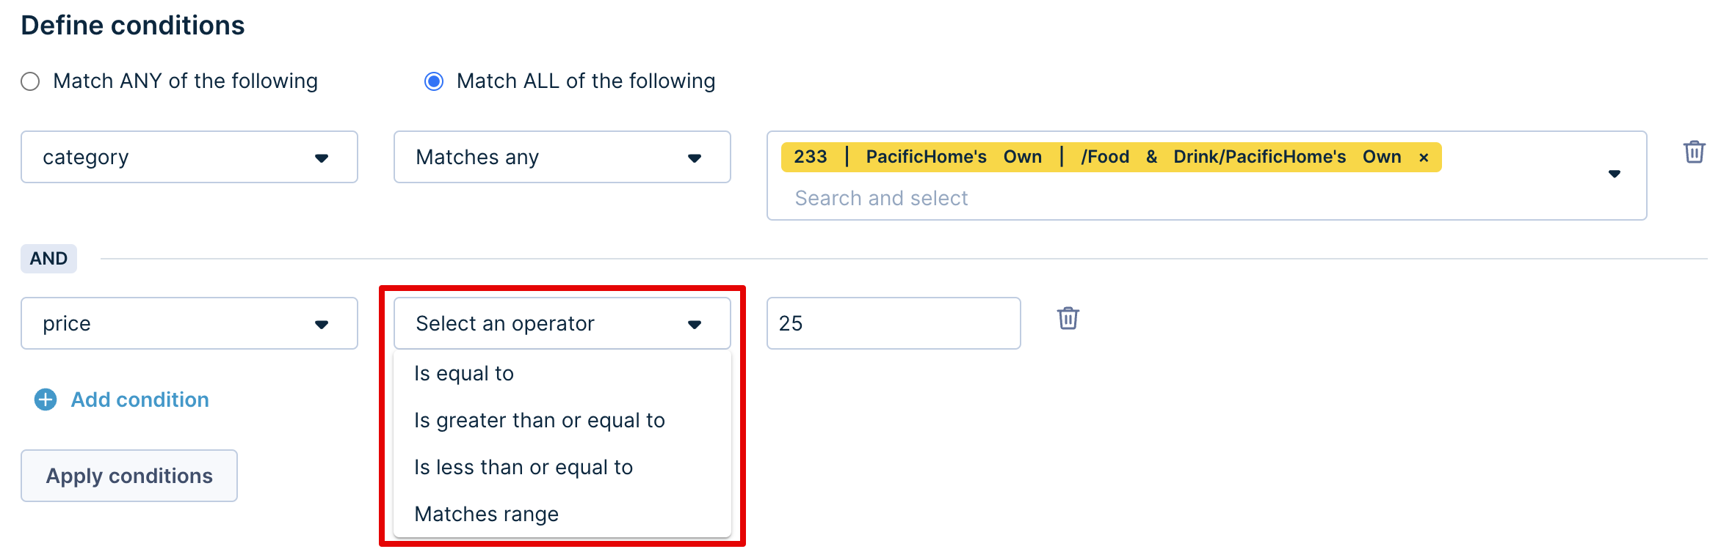Viewport: 1721px width, 549px height.
Task: Focus the price value field showing 25
Action: pos(894,323)
